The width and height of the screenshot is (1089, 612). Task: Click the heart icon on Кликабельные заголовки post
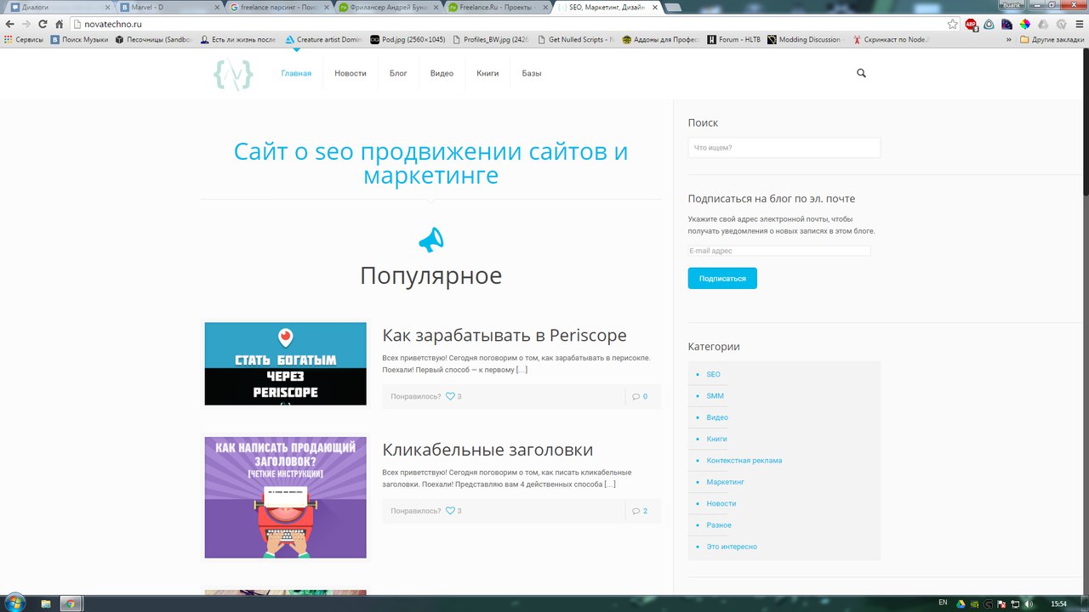(451, 511)
